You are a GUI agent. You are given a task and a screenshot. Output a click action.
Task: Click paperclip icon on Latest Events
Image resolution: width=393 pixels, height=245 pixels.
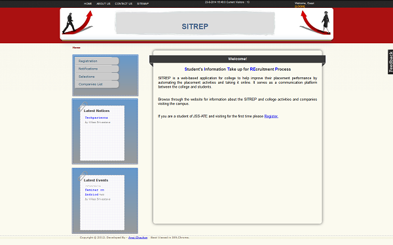83,176
